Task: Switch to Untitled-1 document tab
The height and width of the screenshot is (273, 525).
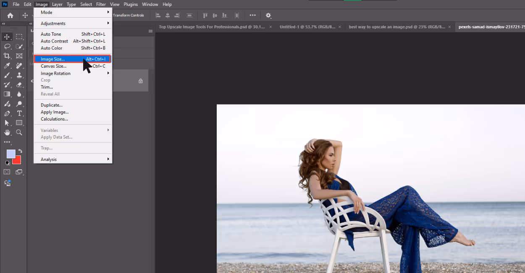Action: tap(307, 27)
